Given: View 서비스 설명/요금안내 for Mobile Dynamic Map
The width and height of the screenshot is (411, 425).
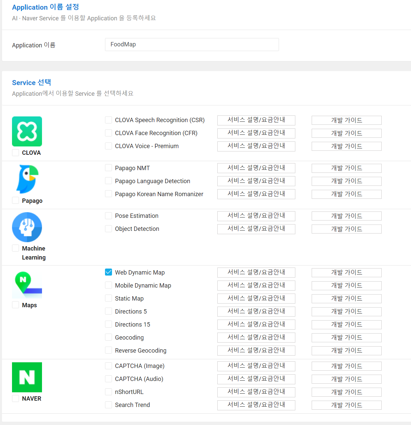Looking at the screenshot, I should (x=256, y=286).
